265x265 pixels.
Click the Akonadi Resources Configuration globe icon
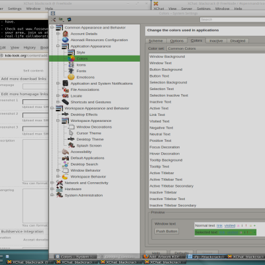(66, 40)
